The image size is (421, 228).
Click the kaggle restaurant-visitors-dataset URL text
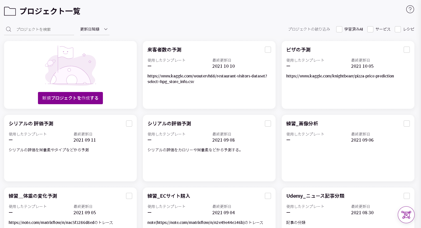pyautogui.click(x=207, y=79)
